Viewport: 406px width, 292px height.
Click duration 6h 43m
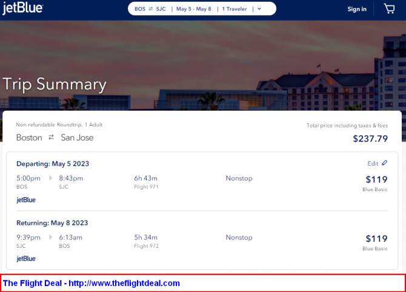146,178
